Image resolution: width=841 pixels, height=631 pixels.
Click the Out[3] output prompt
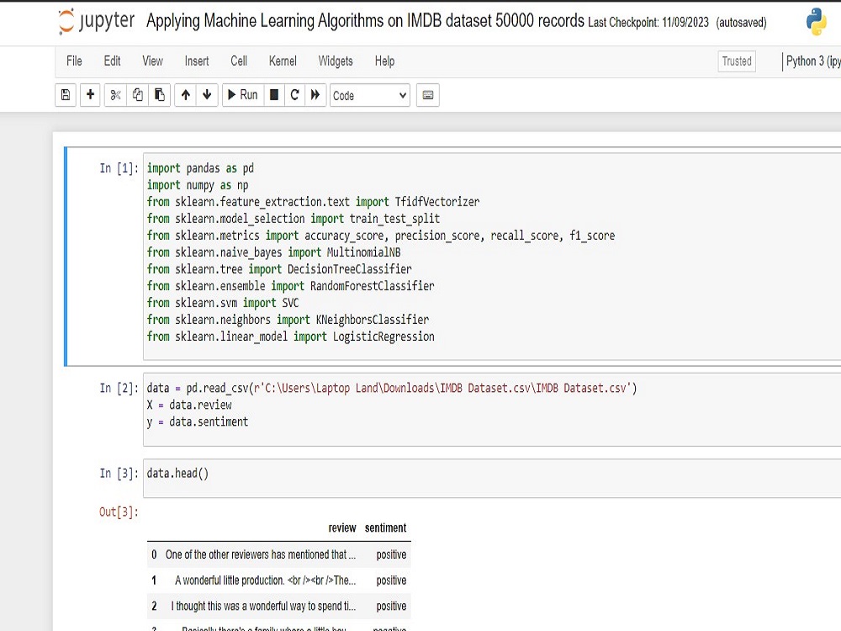click(119, 512)
